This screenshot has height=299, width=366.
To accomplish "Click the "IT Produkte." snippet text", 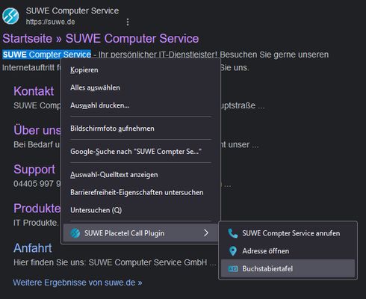I will 36,223.
